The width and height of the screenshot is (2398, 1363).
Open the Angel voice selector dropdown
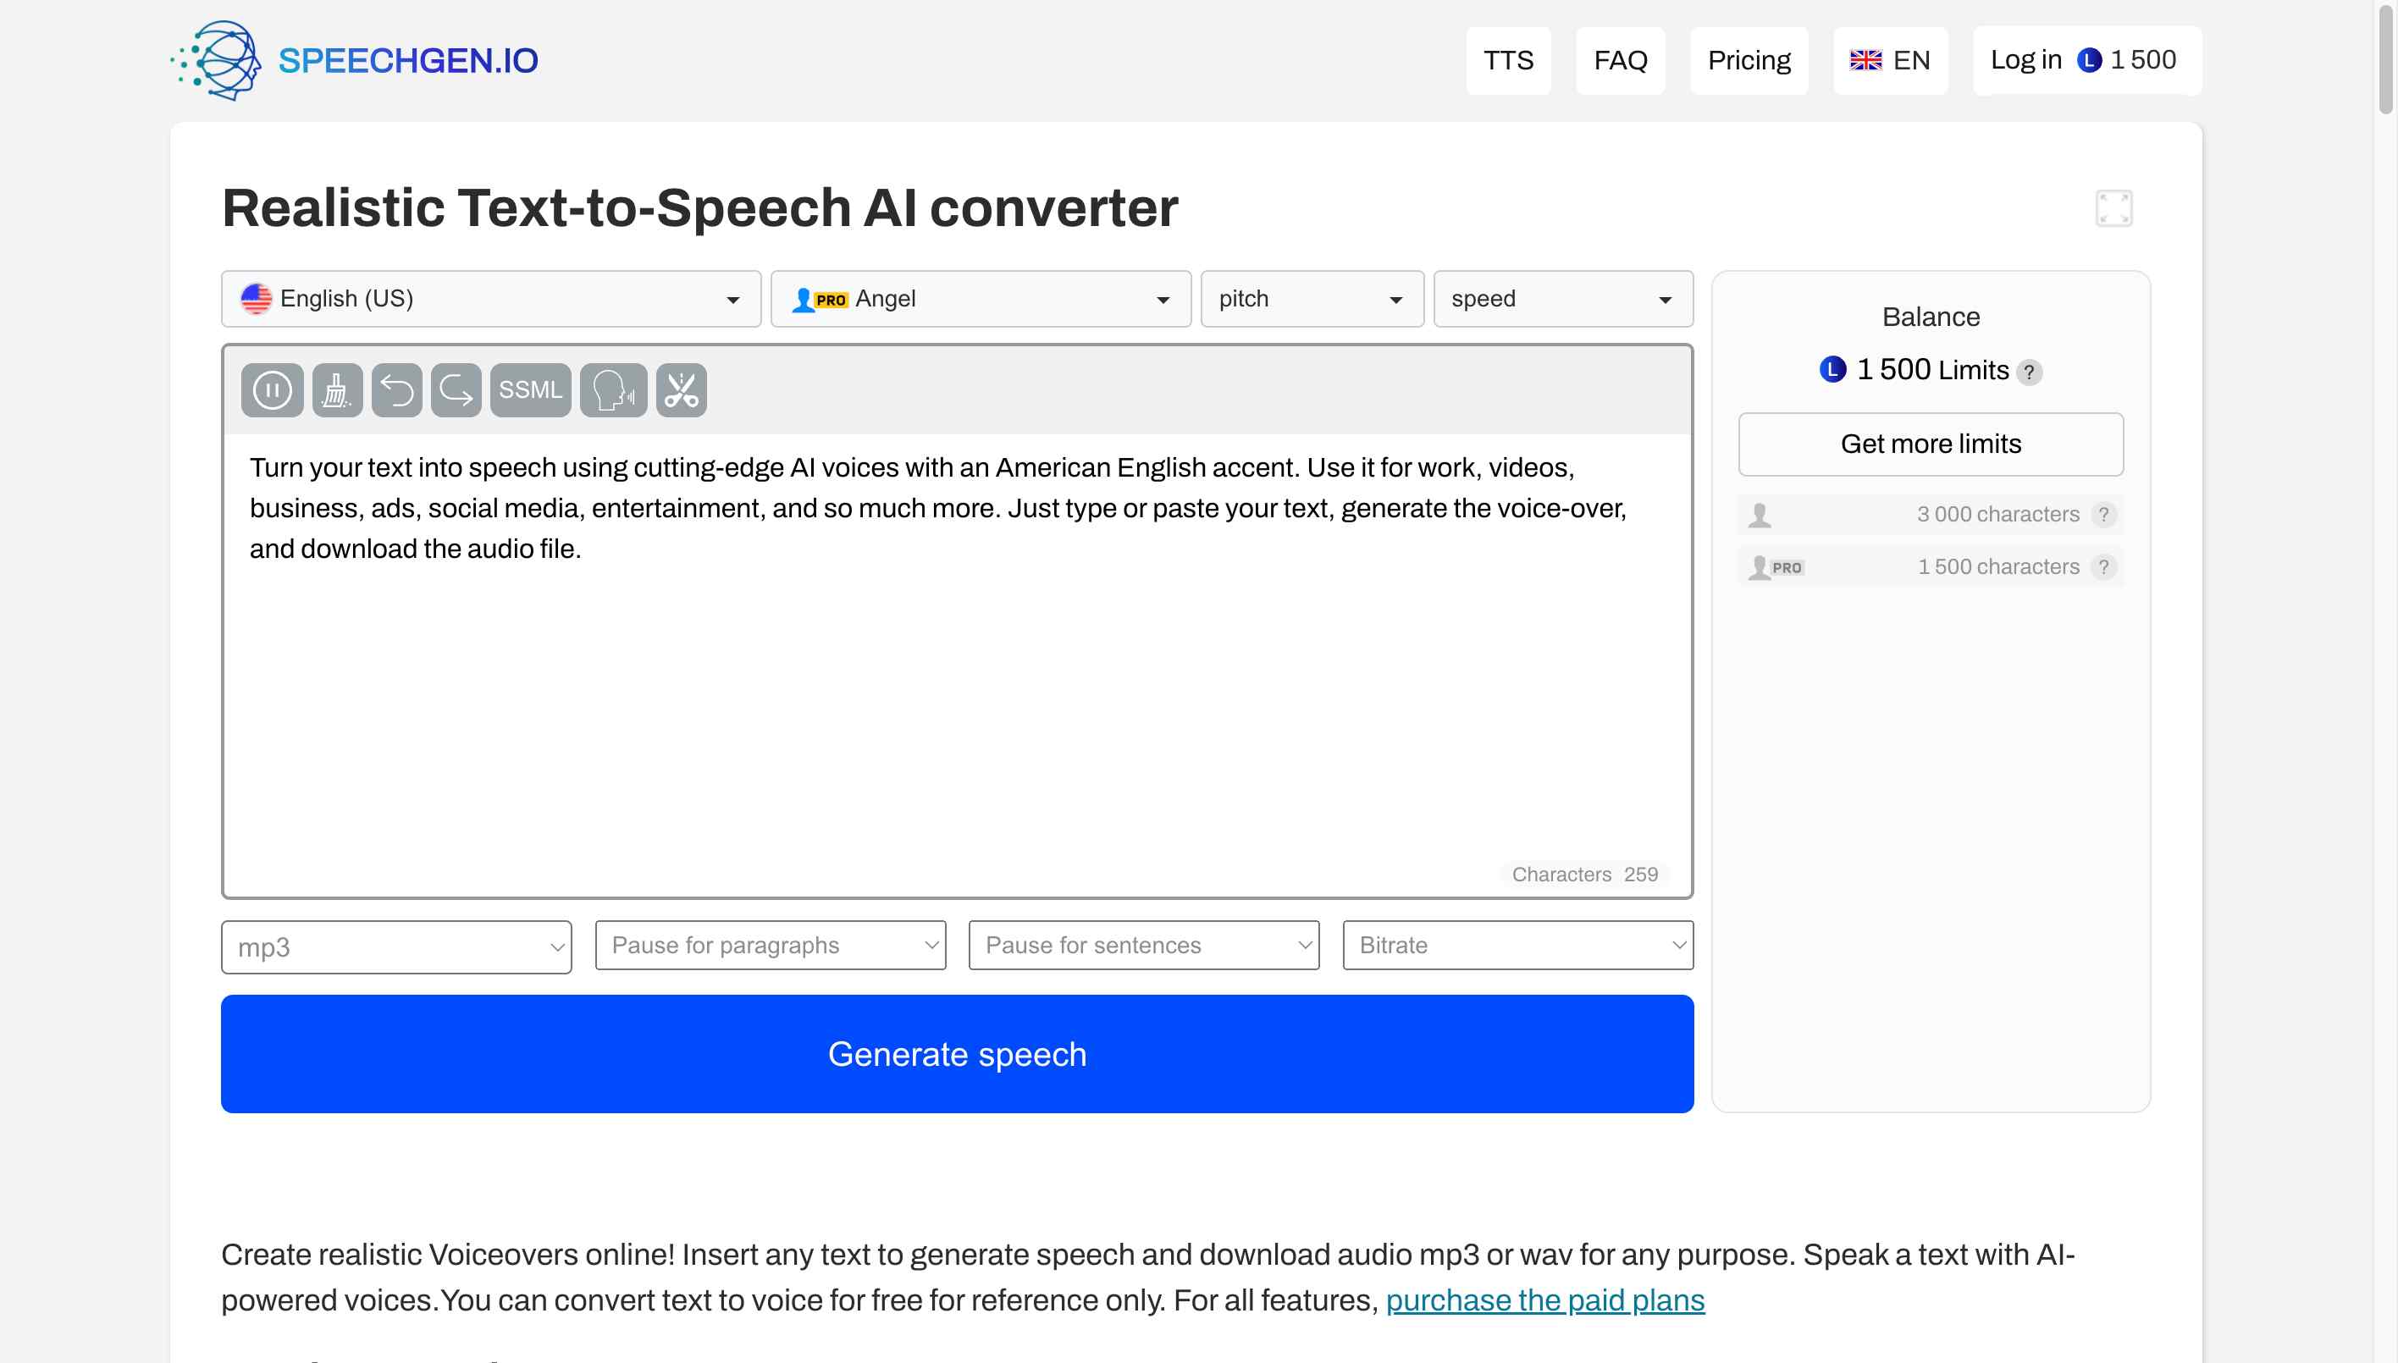[981, 299]
